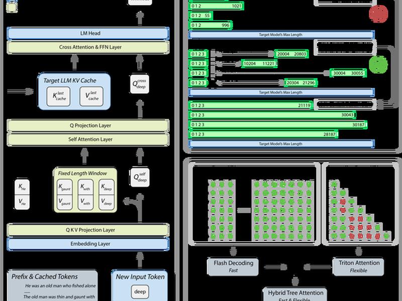The width and height of the screenshot is (402, 301).
Task: Select the K deep cell
Action: [107, 187]
